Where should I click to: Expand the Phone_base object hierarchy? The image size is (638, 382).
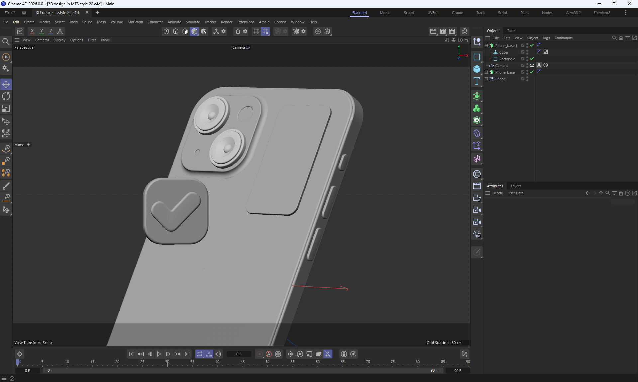tap(486, 72)
